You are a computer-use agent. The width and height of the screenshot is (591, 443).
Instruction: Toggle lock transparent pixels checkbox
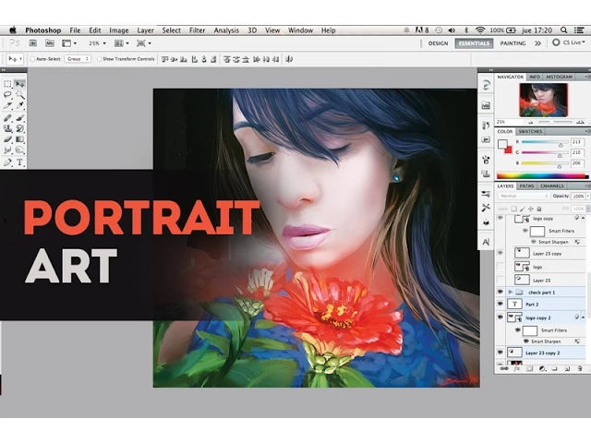[513, 209]
